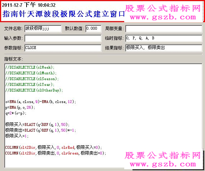This screenshot has height=171, width=205.
Task: Click the 文件名称 input field
Action: tap(43, 29)
